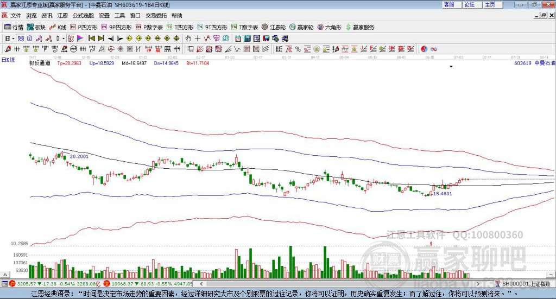Select the Gann fan lines tool
556x299 pixels.
coord(199,49)
